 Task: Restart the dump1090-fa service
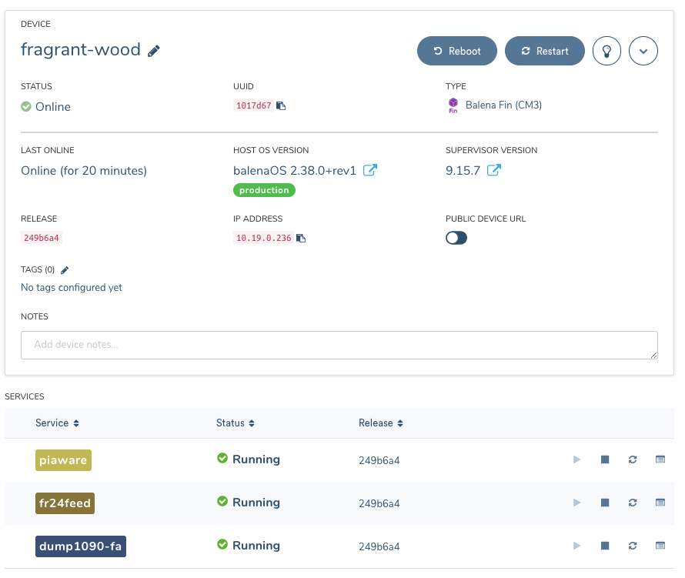pos(633,545)
